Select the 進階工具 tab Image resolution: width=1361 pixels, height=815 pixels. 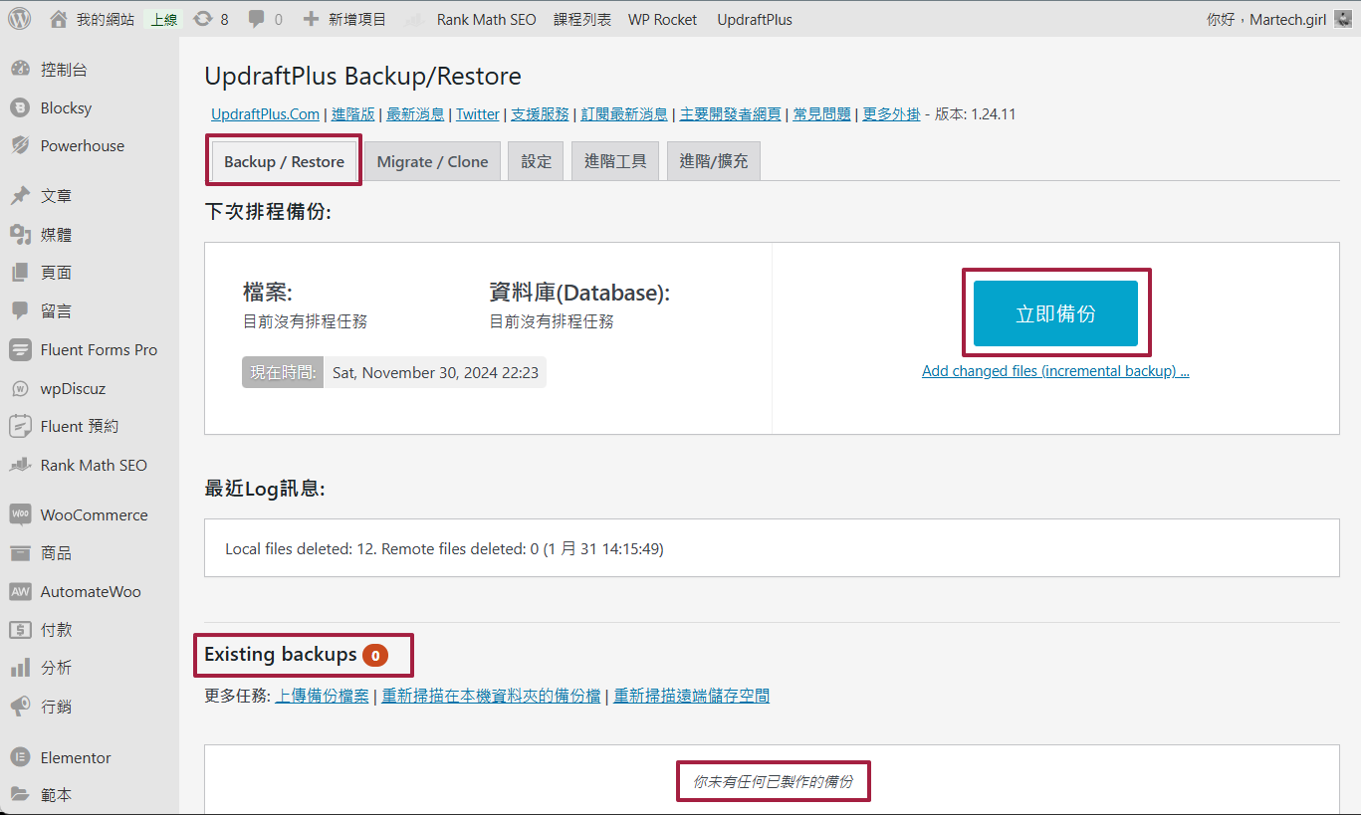[x=615, y=162]
